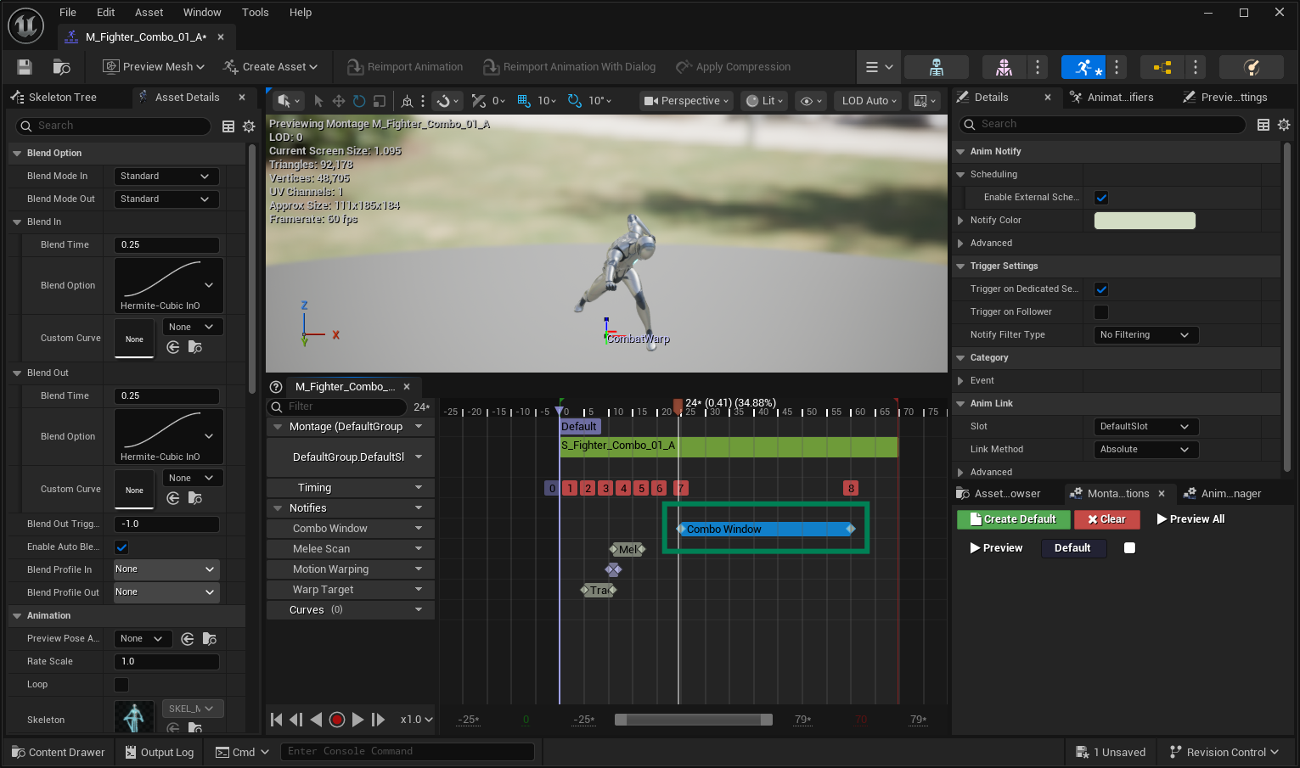Step to the next frame
Screen dimensions: 1300x768
click(379, 720)
